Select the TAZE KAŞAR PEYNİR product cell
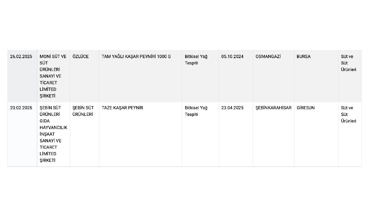The width and height of the screenshot is (368, 207). pyautogui.click(x=141, y=134)
